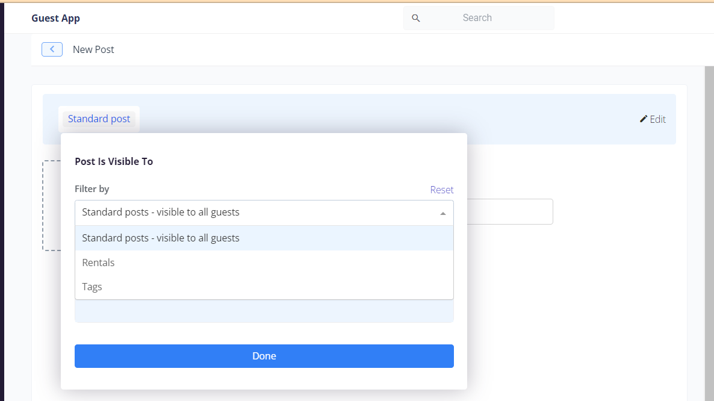Click the magnifier search icon
This screenshot has height=401, width=714.
click(x=415, y=18)
